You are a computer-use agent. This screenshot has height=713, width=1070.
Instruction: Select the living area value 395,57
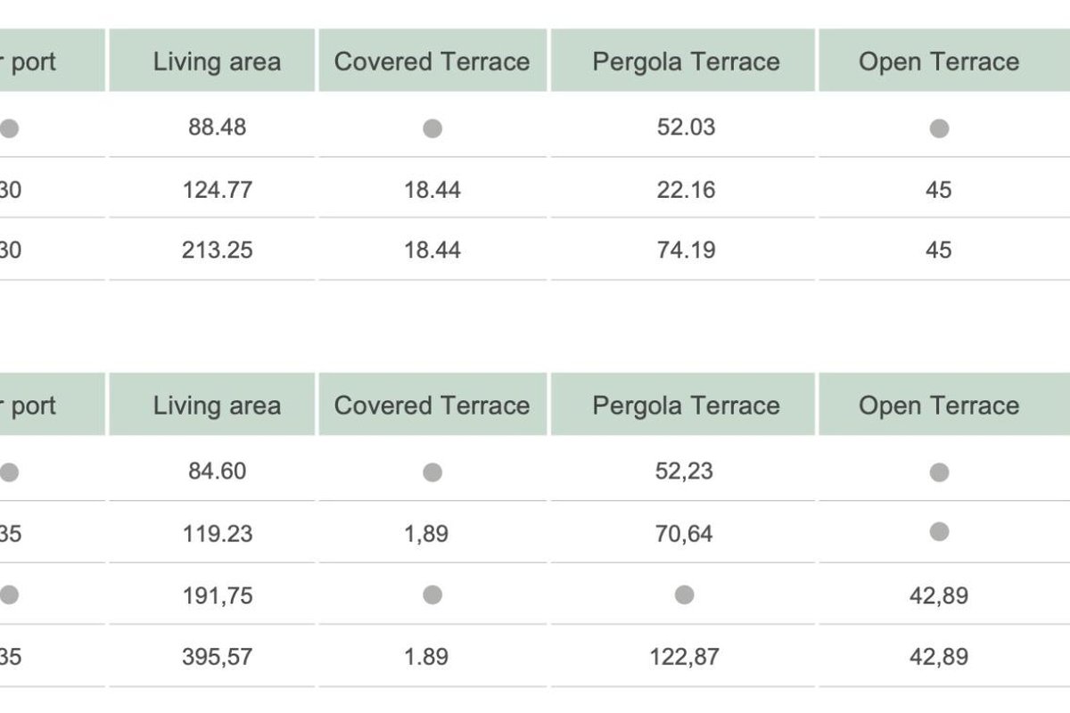point(217,657)
